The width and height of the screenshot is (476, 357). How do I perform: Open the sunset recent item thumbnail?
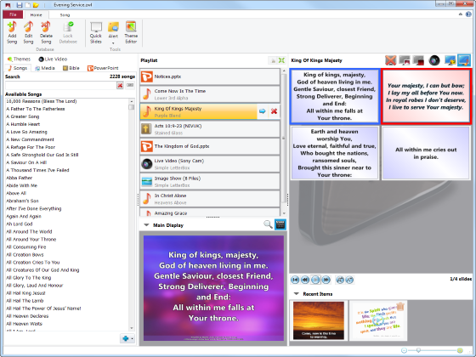319,320
